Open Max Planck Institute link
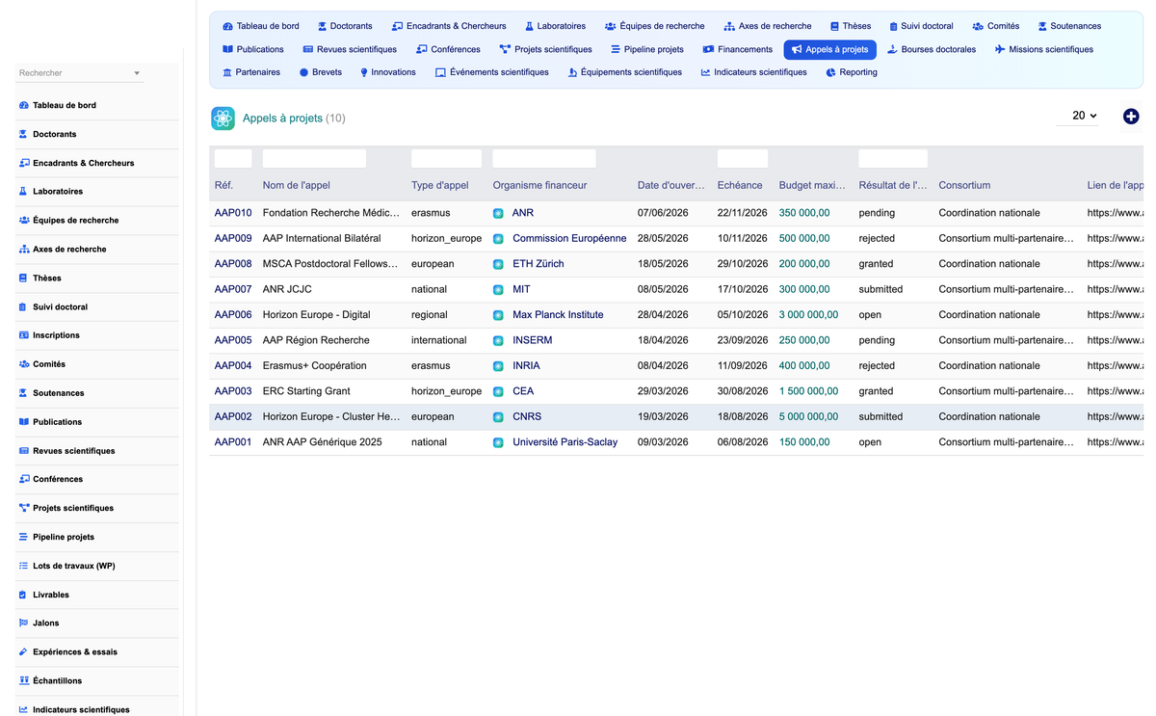 pyautogui.click(x=558, y=315)
